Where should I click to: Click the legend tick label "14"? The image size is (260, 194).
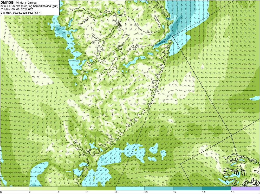204,192
